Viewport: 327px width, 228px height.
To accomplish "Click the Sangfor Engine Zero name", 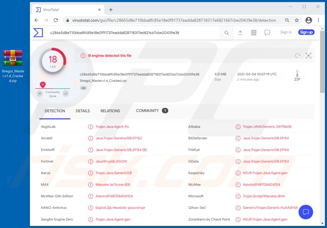I will [57, 219].
